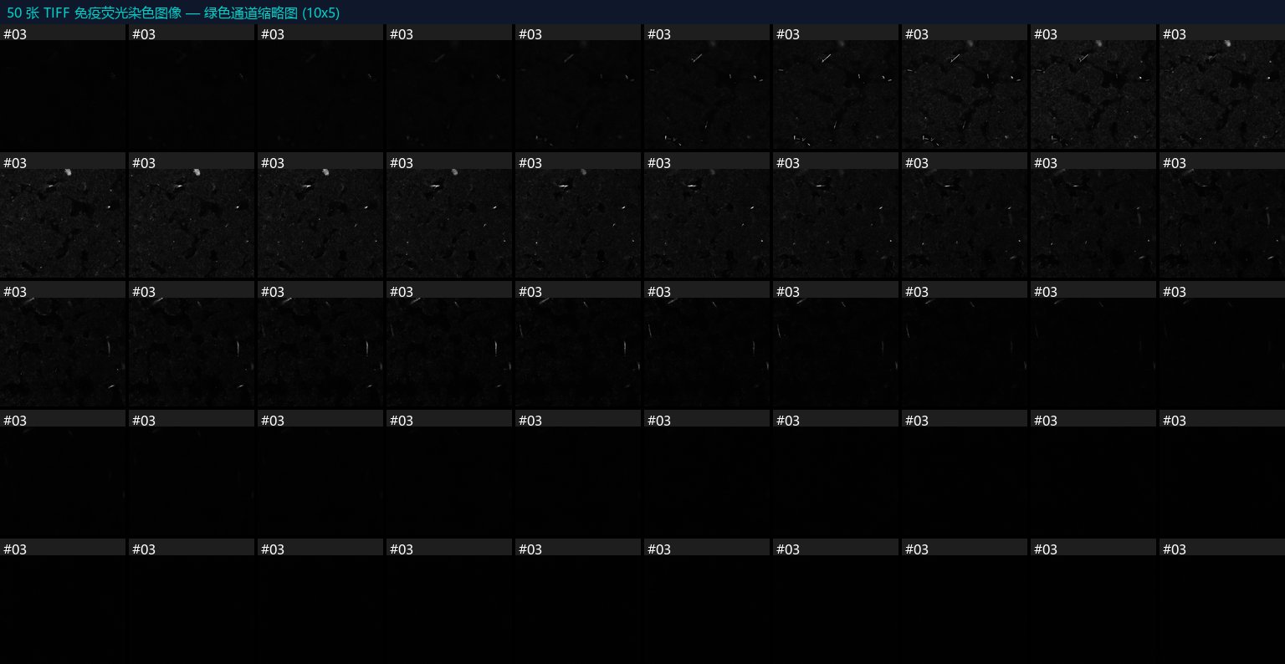Viewport: 1285px width, 664px height.
Task: Select the last thumbnail in the third row
Action: click(1222, 345)
